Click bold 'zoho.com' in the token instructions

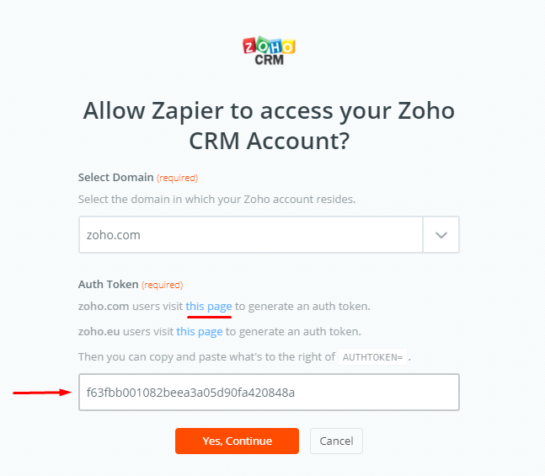coord(104,306)
